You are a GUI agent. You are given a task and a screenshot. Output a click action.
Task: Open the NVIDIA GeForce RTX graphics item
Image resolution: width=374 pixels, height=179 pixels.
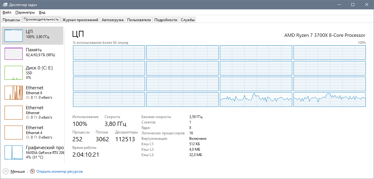(x=33, y=152)
